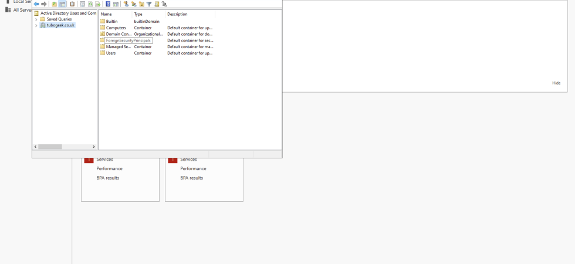Click Container type cell in Users row
The height and width of the screenshot is (264, 575).
tap(143, 53)
